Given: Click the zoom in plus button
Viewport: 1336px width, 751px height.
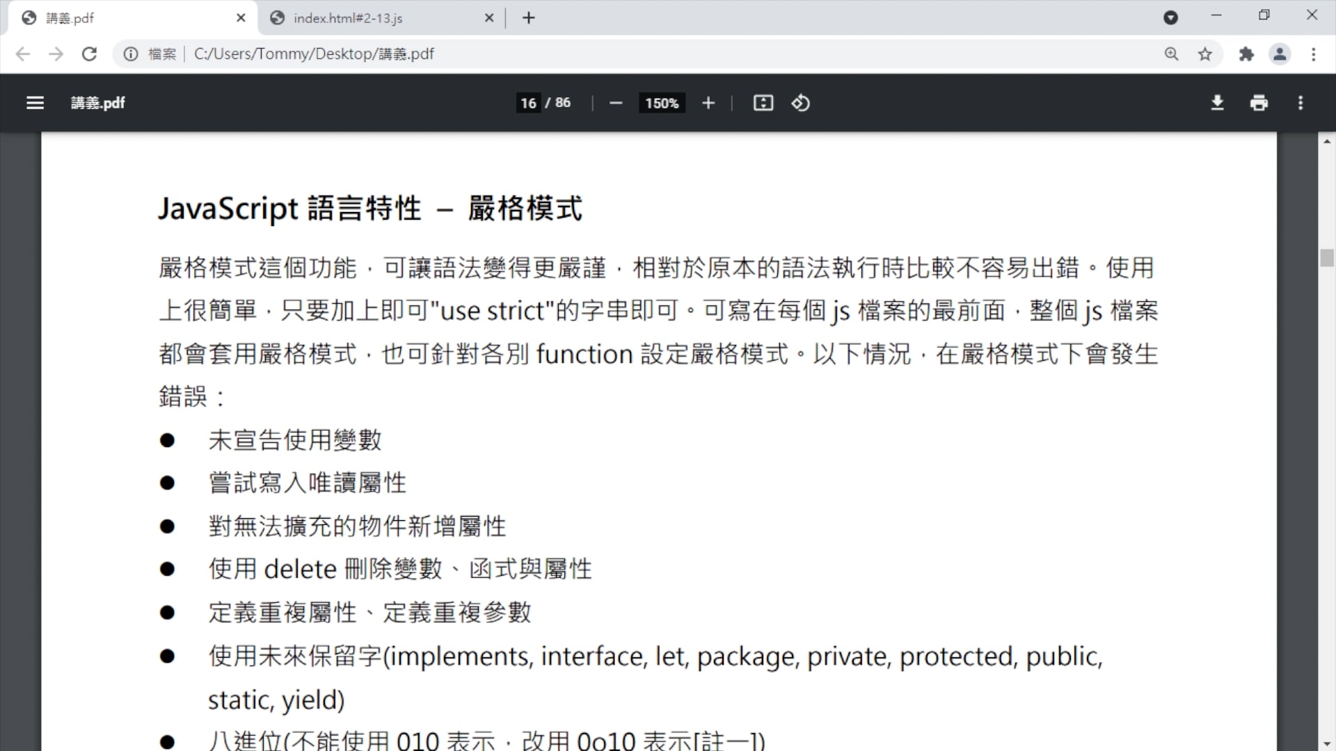Looking at the screenshot, I should [708, 103].
